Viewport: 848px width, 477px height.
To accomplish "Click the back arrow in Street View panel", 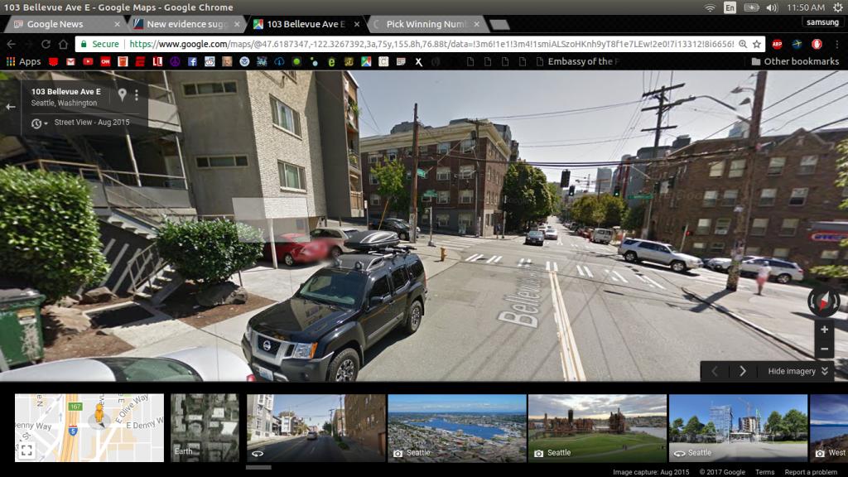I will coord(11,107).
